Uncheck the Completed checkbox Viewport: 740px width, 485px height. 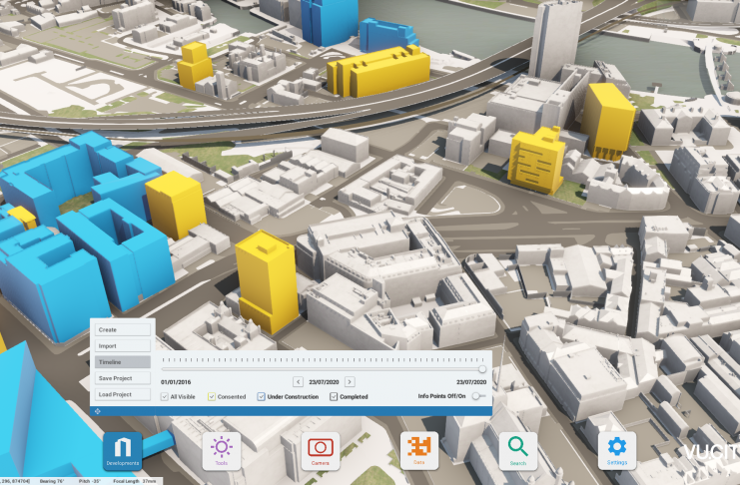(334, 397)
